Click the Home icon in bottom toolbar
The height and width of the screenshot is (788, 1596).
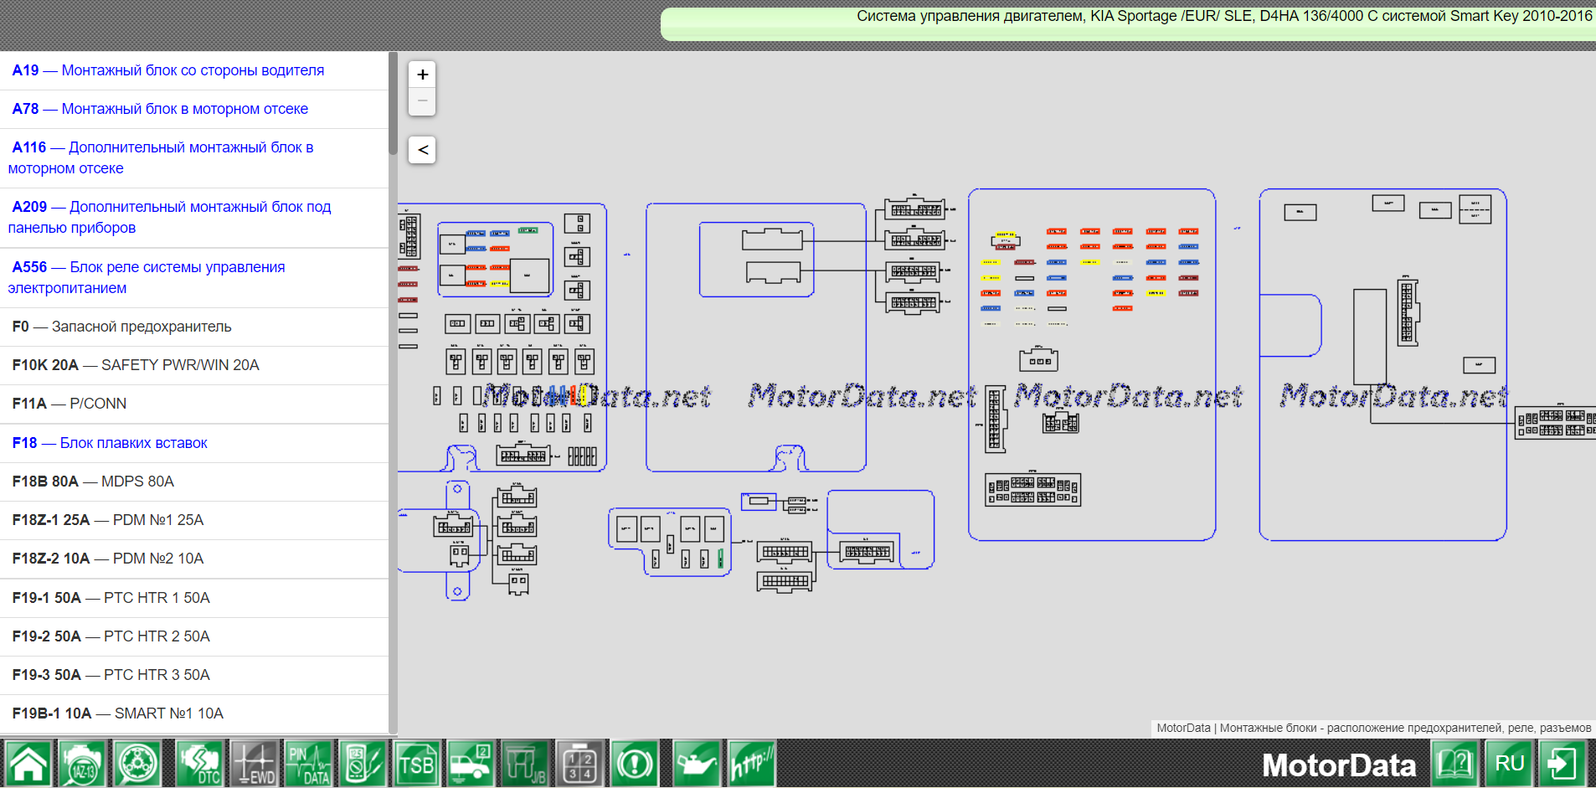click(28, 764)
